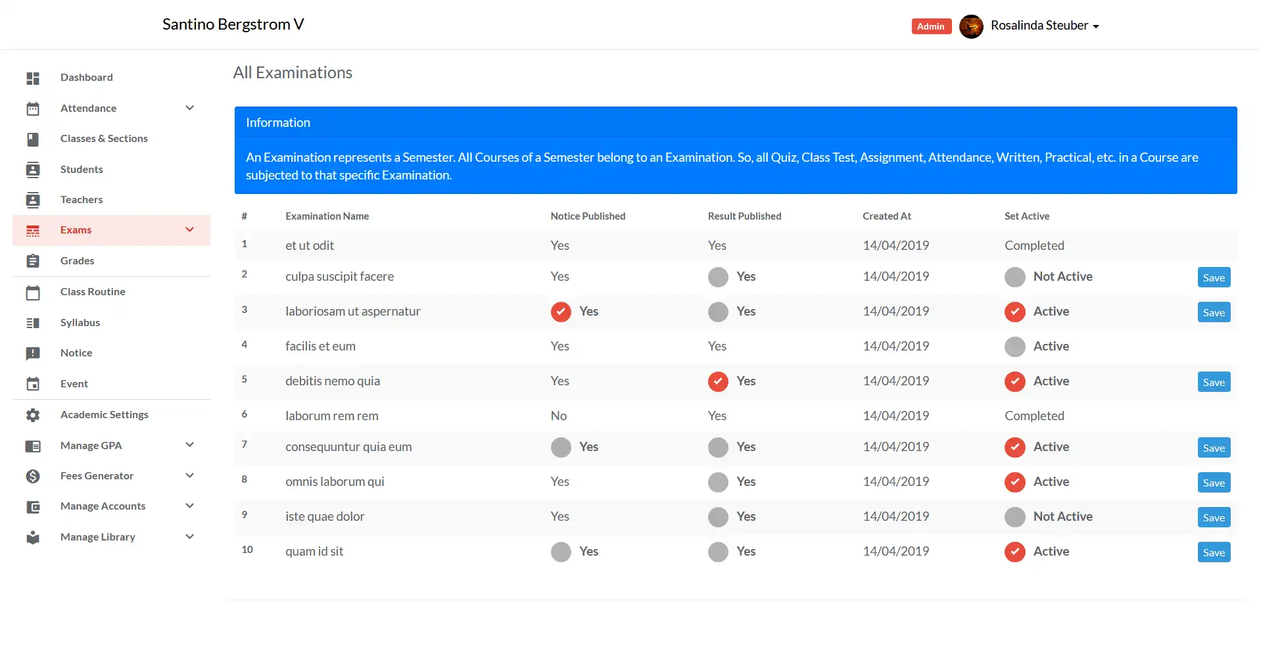The height and width of the screenshot is (649, 1261).
Task: Click the Santino Bergstrom V site title
Action: pos(233,24)
